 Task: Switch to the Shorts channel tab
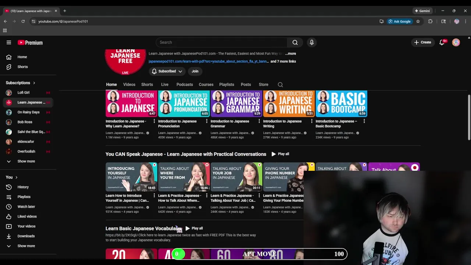click(147, 85)
